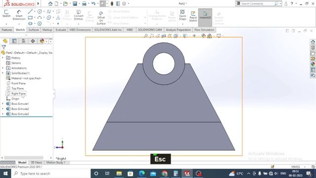Switch to the Surfaces tab

pos(34,30)
